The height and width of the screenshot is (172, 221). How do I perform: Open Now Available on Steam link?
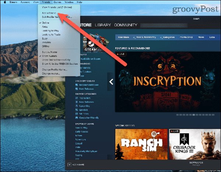[x=90, y=59]
